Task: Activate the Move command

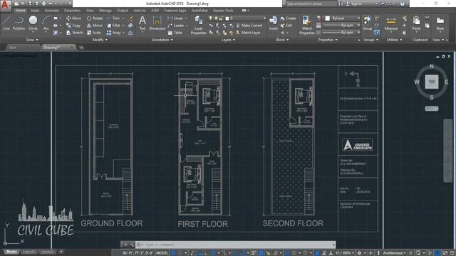Action: (74, 18)
